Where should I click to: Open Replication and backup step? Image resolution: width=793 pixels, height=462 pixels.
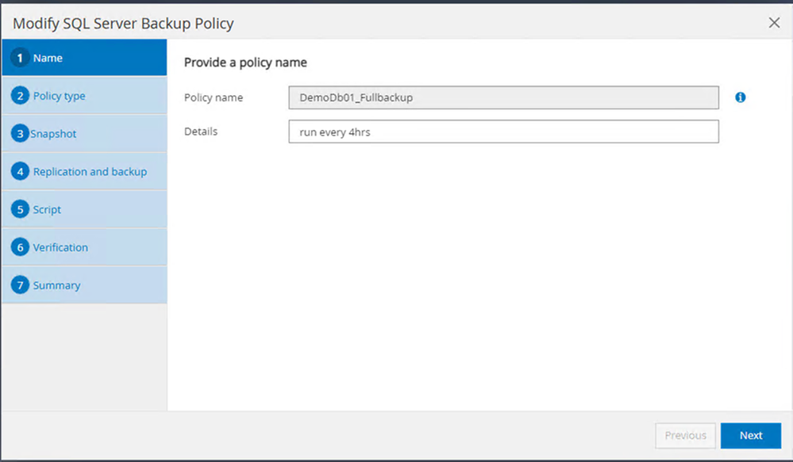(x=90, y=172)
